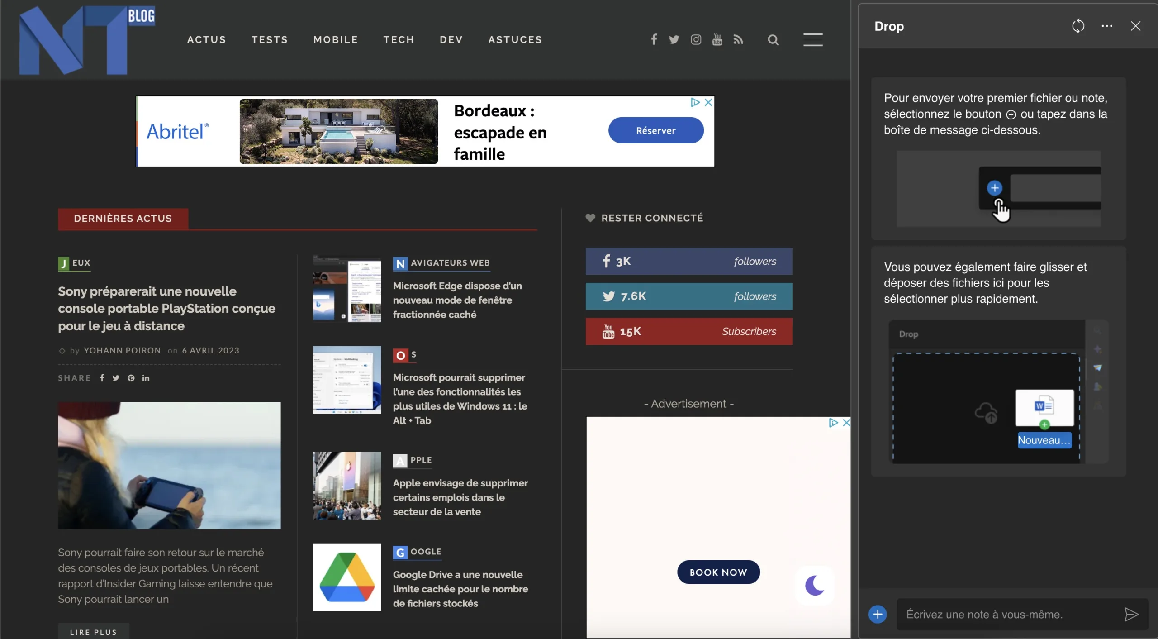
Task: Open the OS category label
Action: pyautogui.click(x=405, y=355)
